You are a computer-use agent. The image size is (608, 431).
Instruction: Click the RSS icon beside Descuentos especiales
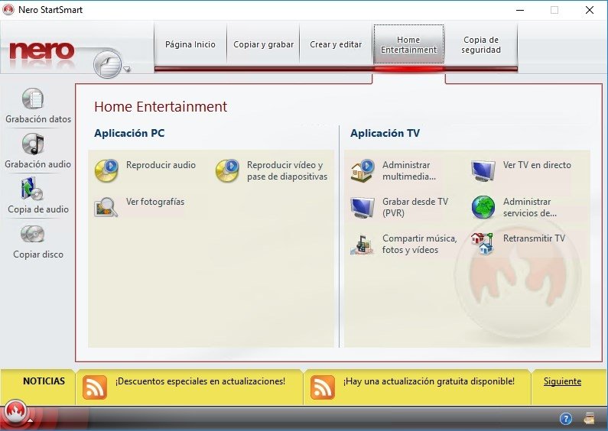95,387
